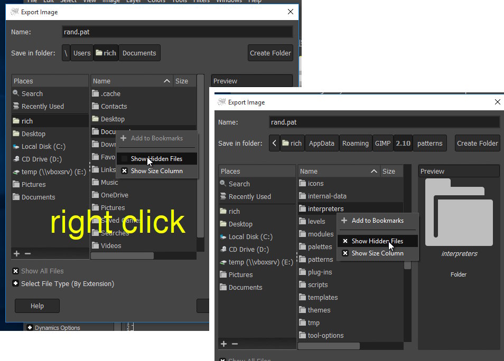Viewport: 504px width, 361px height.
Task: Click Add to Bookmarks in left context menu
Action: (x=157, y=138)
